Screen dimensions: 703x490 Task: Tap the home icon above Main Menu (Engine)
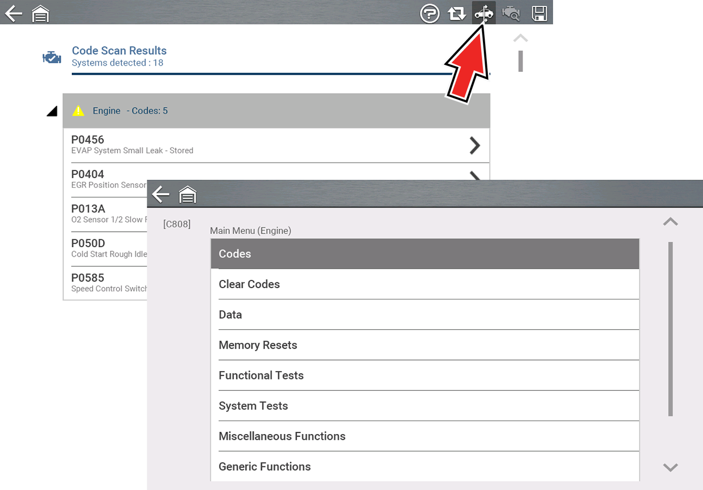coord(187,194)
